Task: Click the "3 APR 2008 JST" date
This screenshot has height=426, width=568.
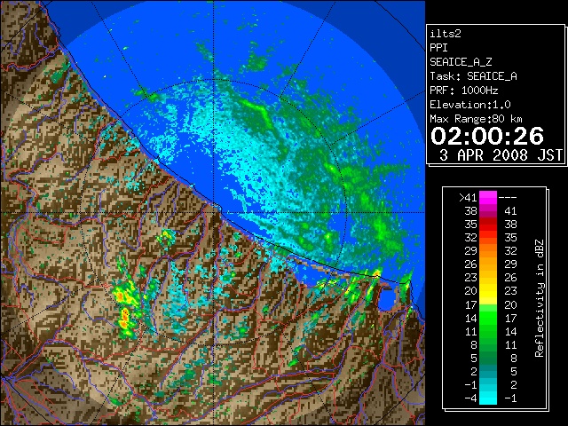Action: point(501,155)
